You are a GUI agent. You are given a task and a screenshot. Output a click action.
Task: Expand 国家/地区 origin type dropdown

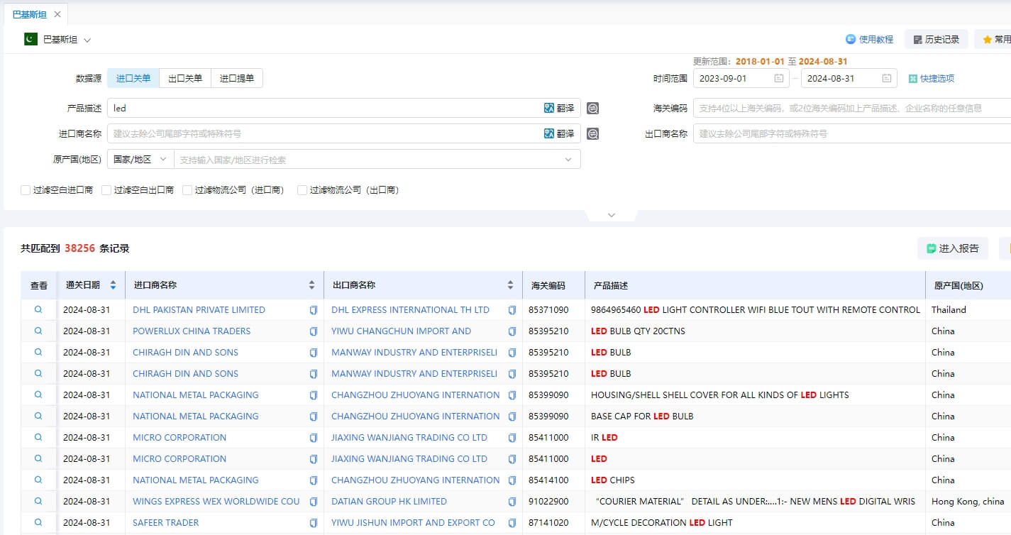[140, 159]
